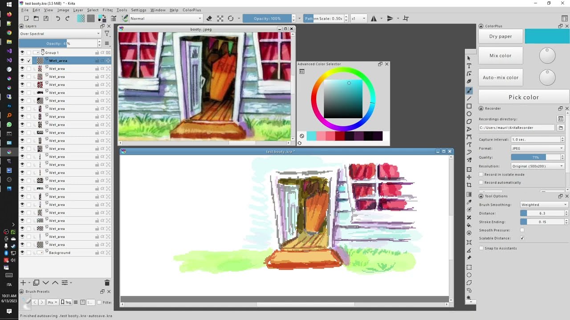Open the Brush Smoothing dropdown
Image resolution: width=570 pixels, height=320 pixels.
pyautogui.click(x=544, y=205)
